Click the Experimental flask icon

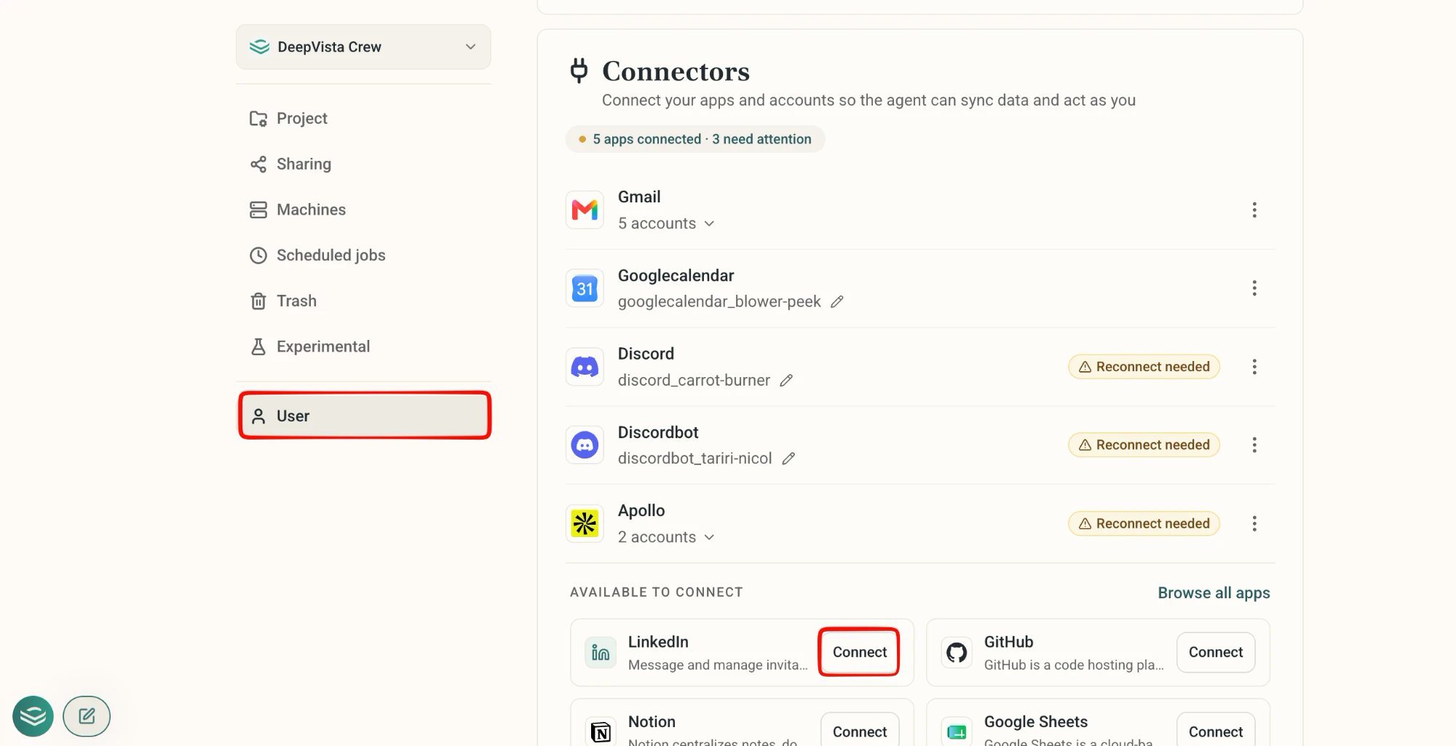(258, 347)
